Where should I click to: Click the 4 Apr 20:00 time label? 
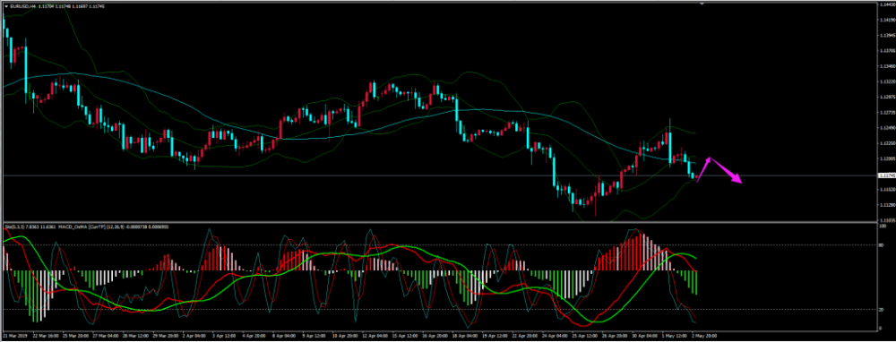point(254,335)
